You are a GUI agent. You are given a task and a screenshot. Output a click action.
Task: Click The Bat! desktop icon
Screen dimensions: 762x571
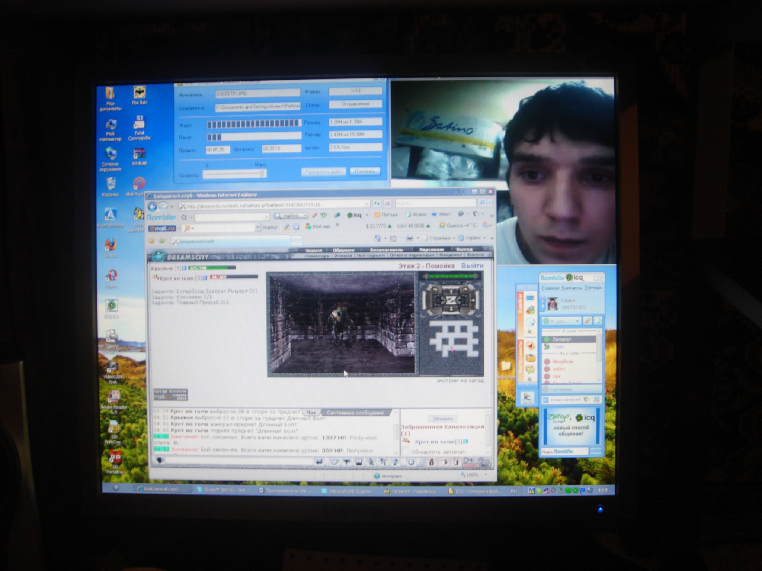139,95
